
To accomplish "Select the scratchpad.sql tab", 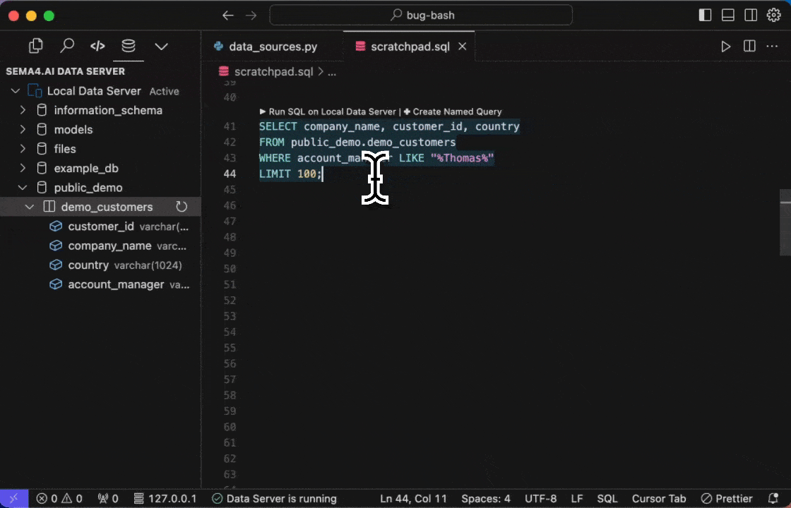I will [x=410, y=46].
